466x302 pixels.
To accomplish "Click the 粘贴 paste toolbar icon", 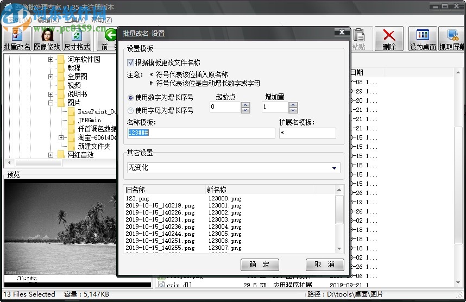I will [358, 39].
